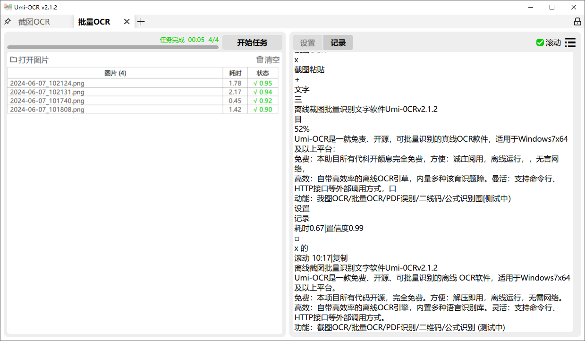Click the 图片 (4) column header
Viewport: 585px width, 341px height.
115,73
